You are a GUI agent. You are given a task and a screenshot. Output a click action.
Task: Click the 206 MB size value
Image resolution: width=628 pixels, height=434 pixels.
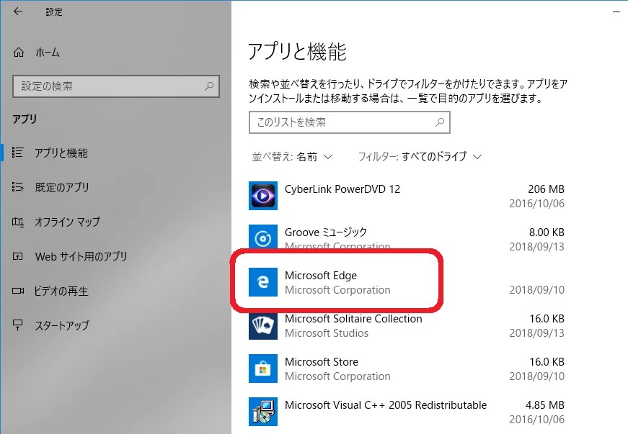(546, 189)
